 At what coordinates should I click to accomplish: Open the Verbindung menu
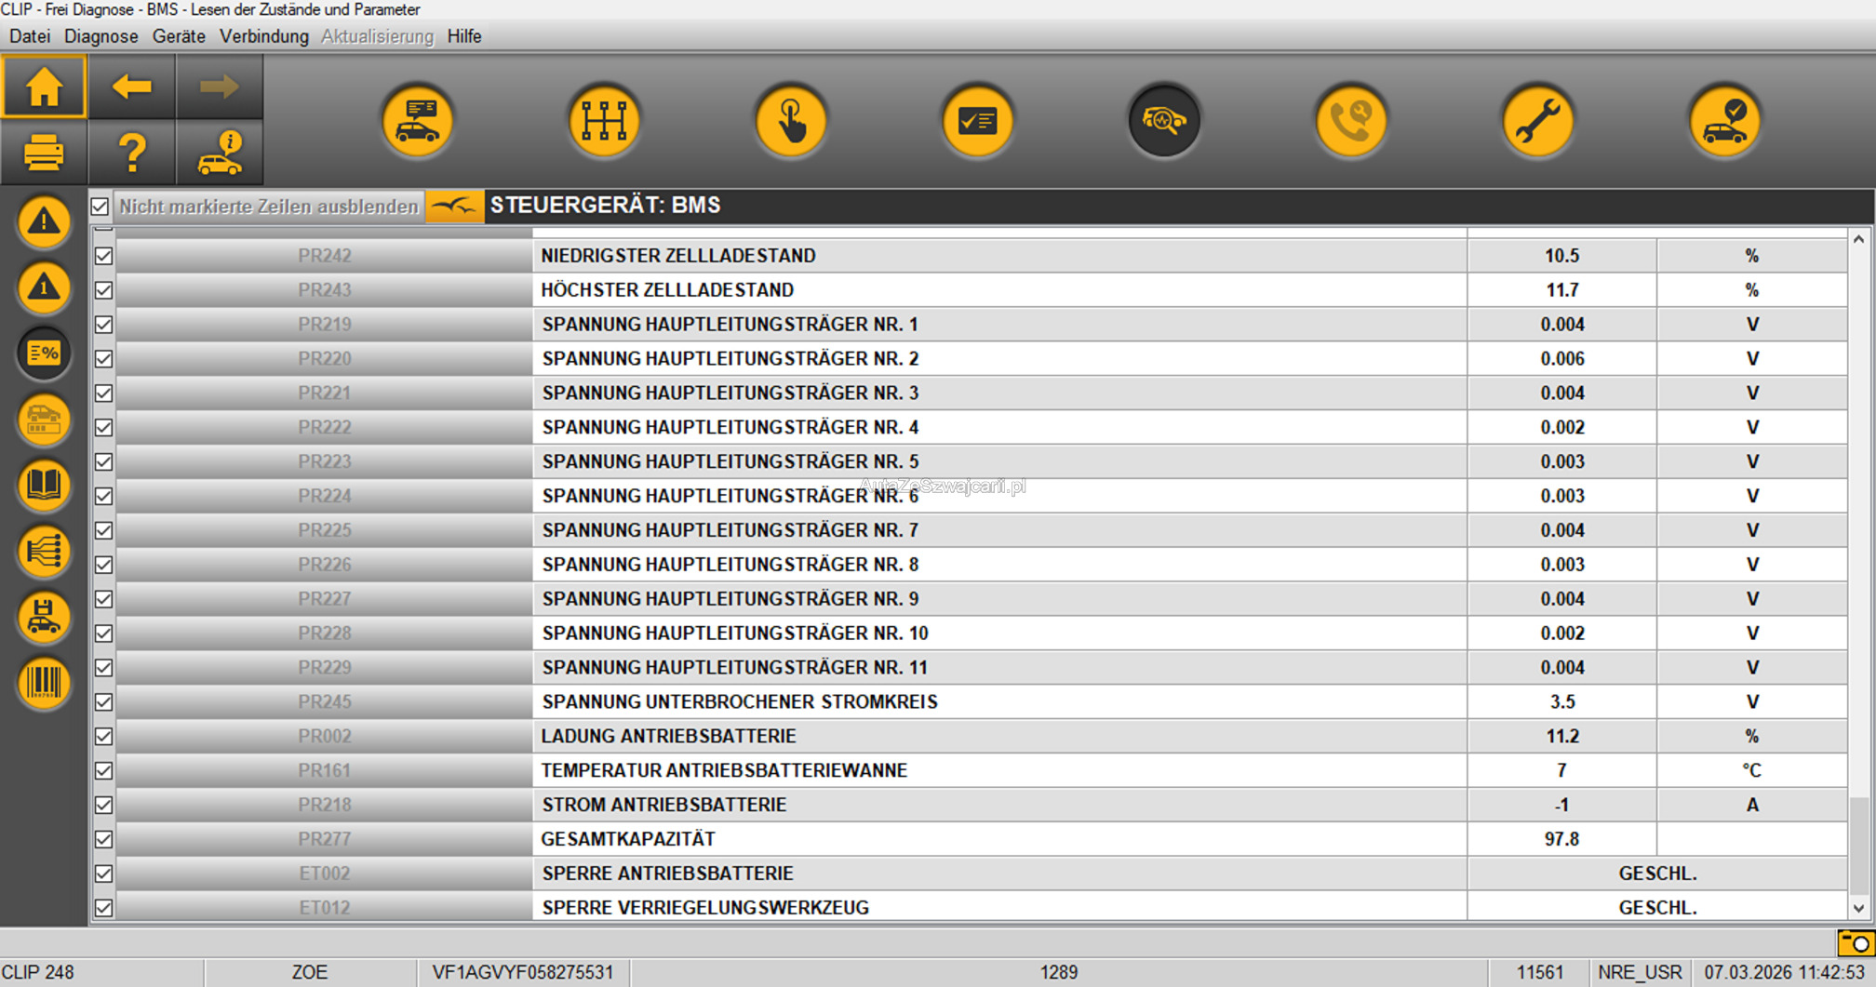click(263, 36)
